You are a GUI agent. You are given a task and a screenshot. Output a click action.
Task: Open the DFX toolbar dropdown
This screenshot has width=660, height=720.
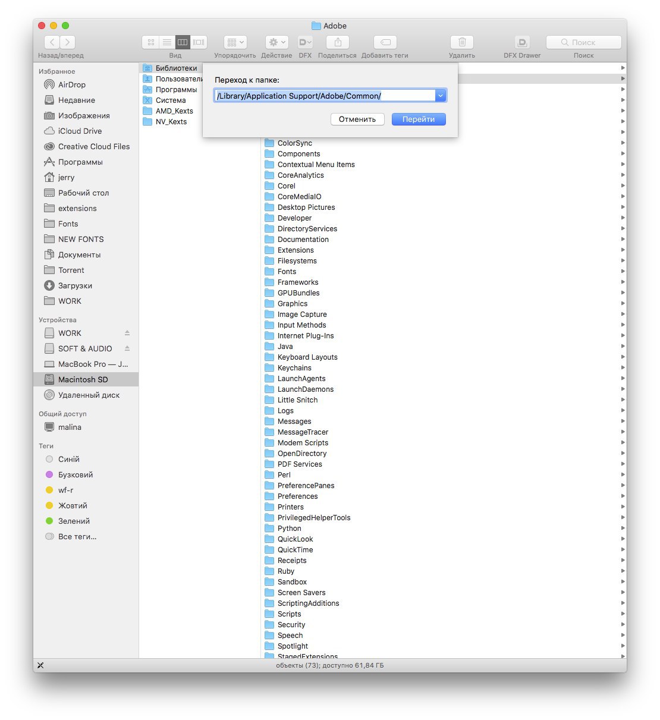point(305,42)
